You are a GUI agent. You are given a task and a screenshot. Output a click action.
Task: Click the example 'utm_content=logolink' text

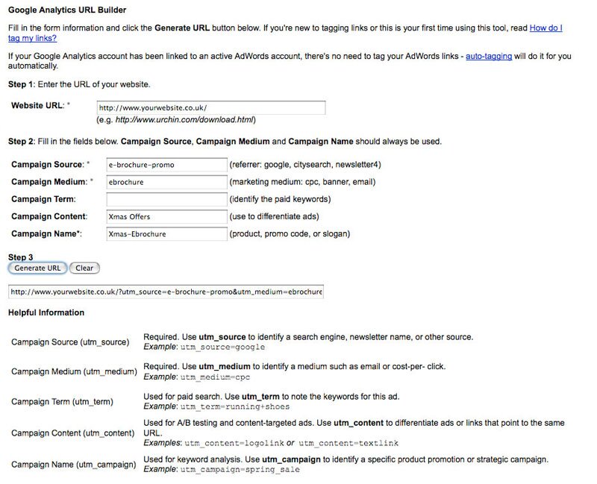(x=234, y=443)
